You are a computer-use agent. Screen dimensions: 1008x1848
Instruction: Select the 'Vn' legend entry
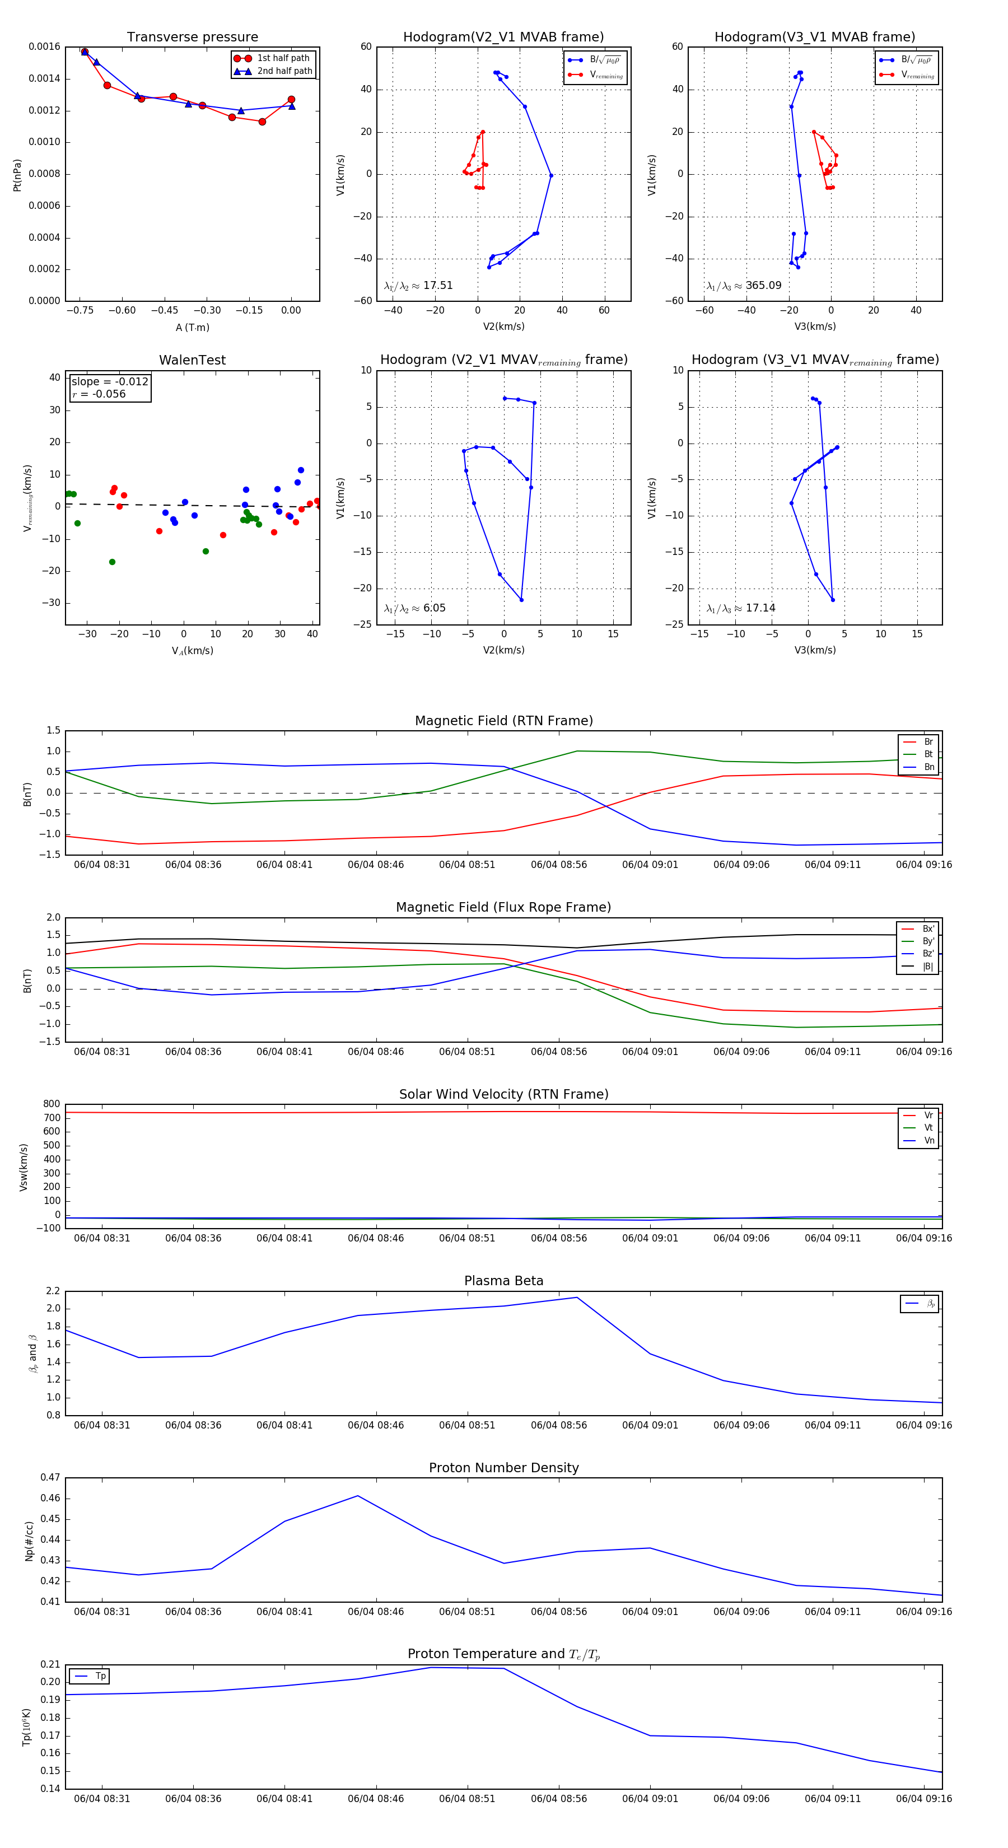918,1141
